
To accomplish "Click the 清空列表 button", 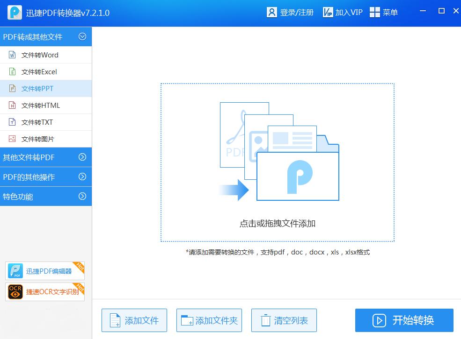I will pos(284,320).
